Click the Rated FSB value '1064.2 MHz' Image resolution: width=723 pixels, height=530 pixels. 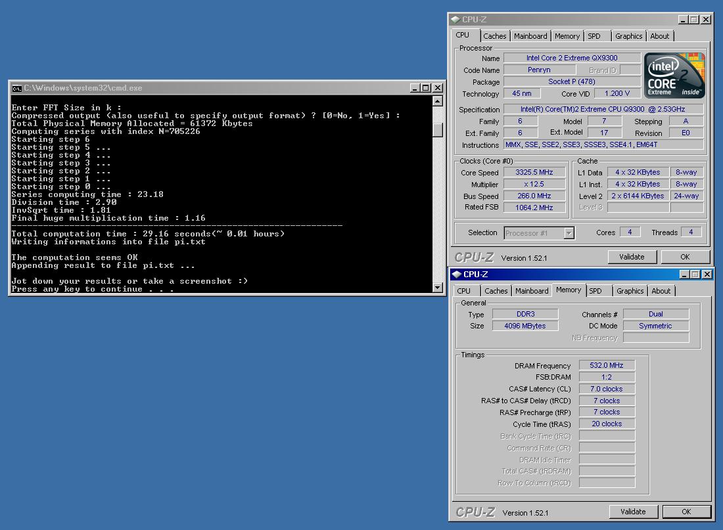[x=534, y=208]
